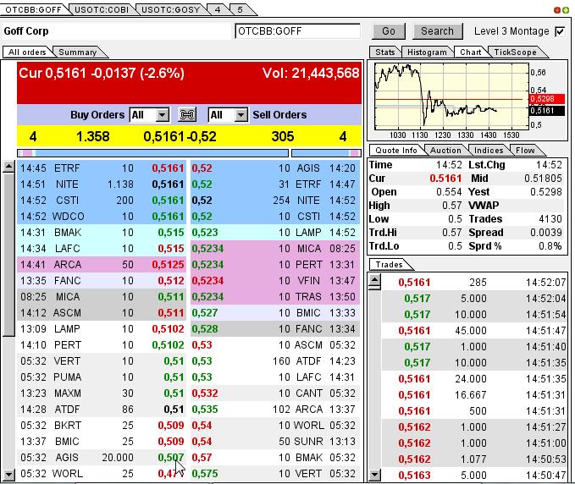Image resolution: width=575 pixels, height=484 pixels.
Task: Click the Search button
Action: (437, 31)
